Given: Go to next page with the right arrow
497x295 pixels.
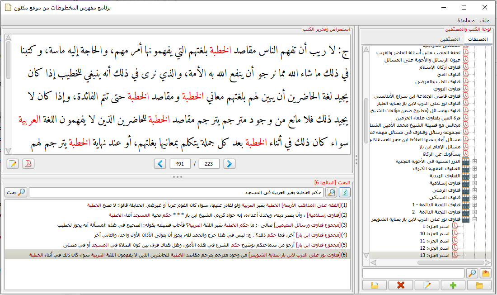Looking at the screenshot, I should click(x=230, y=164).
